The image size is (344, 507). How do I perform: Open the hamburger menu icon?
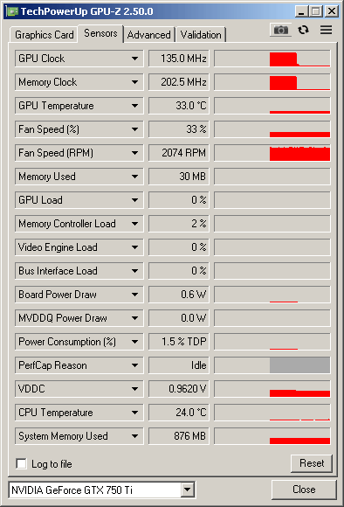(x=327, y=30)
